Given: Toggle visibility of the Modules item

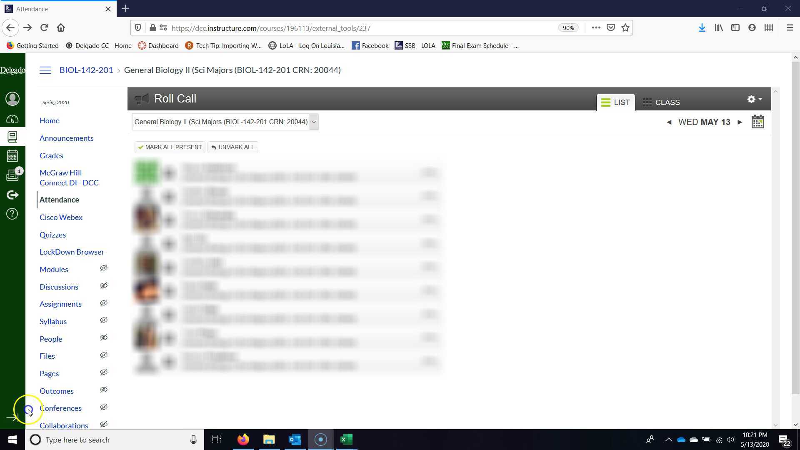Looking at the screenshot, I should click(x=103, y=268).
